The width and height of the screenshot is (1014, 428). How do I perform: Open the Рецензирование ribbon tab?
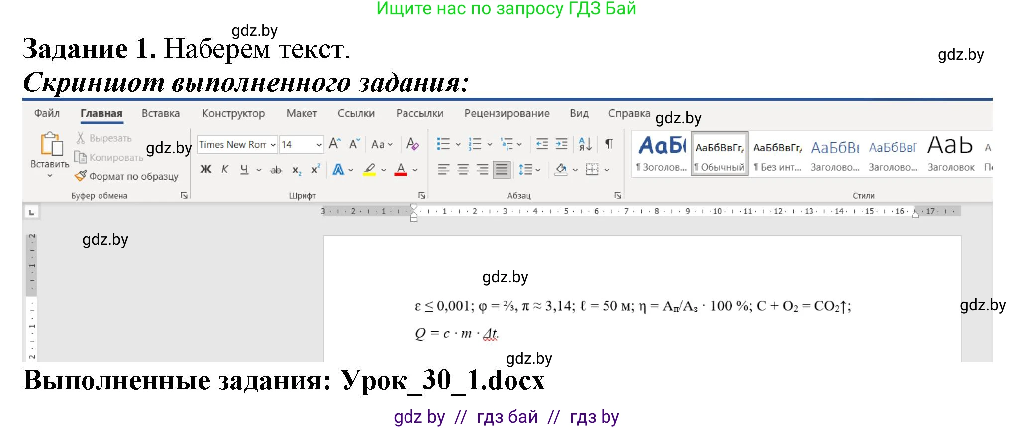coord(507,113)
